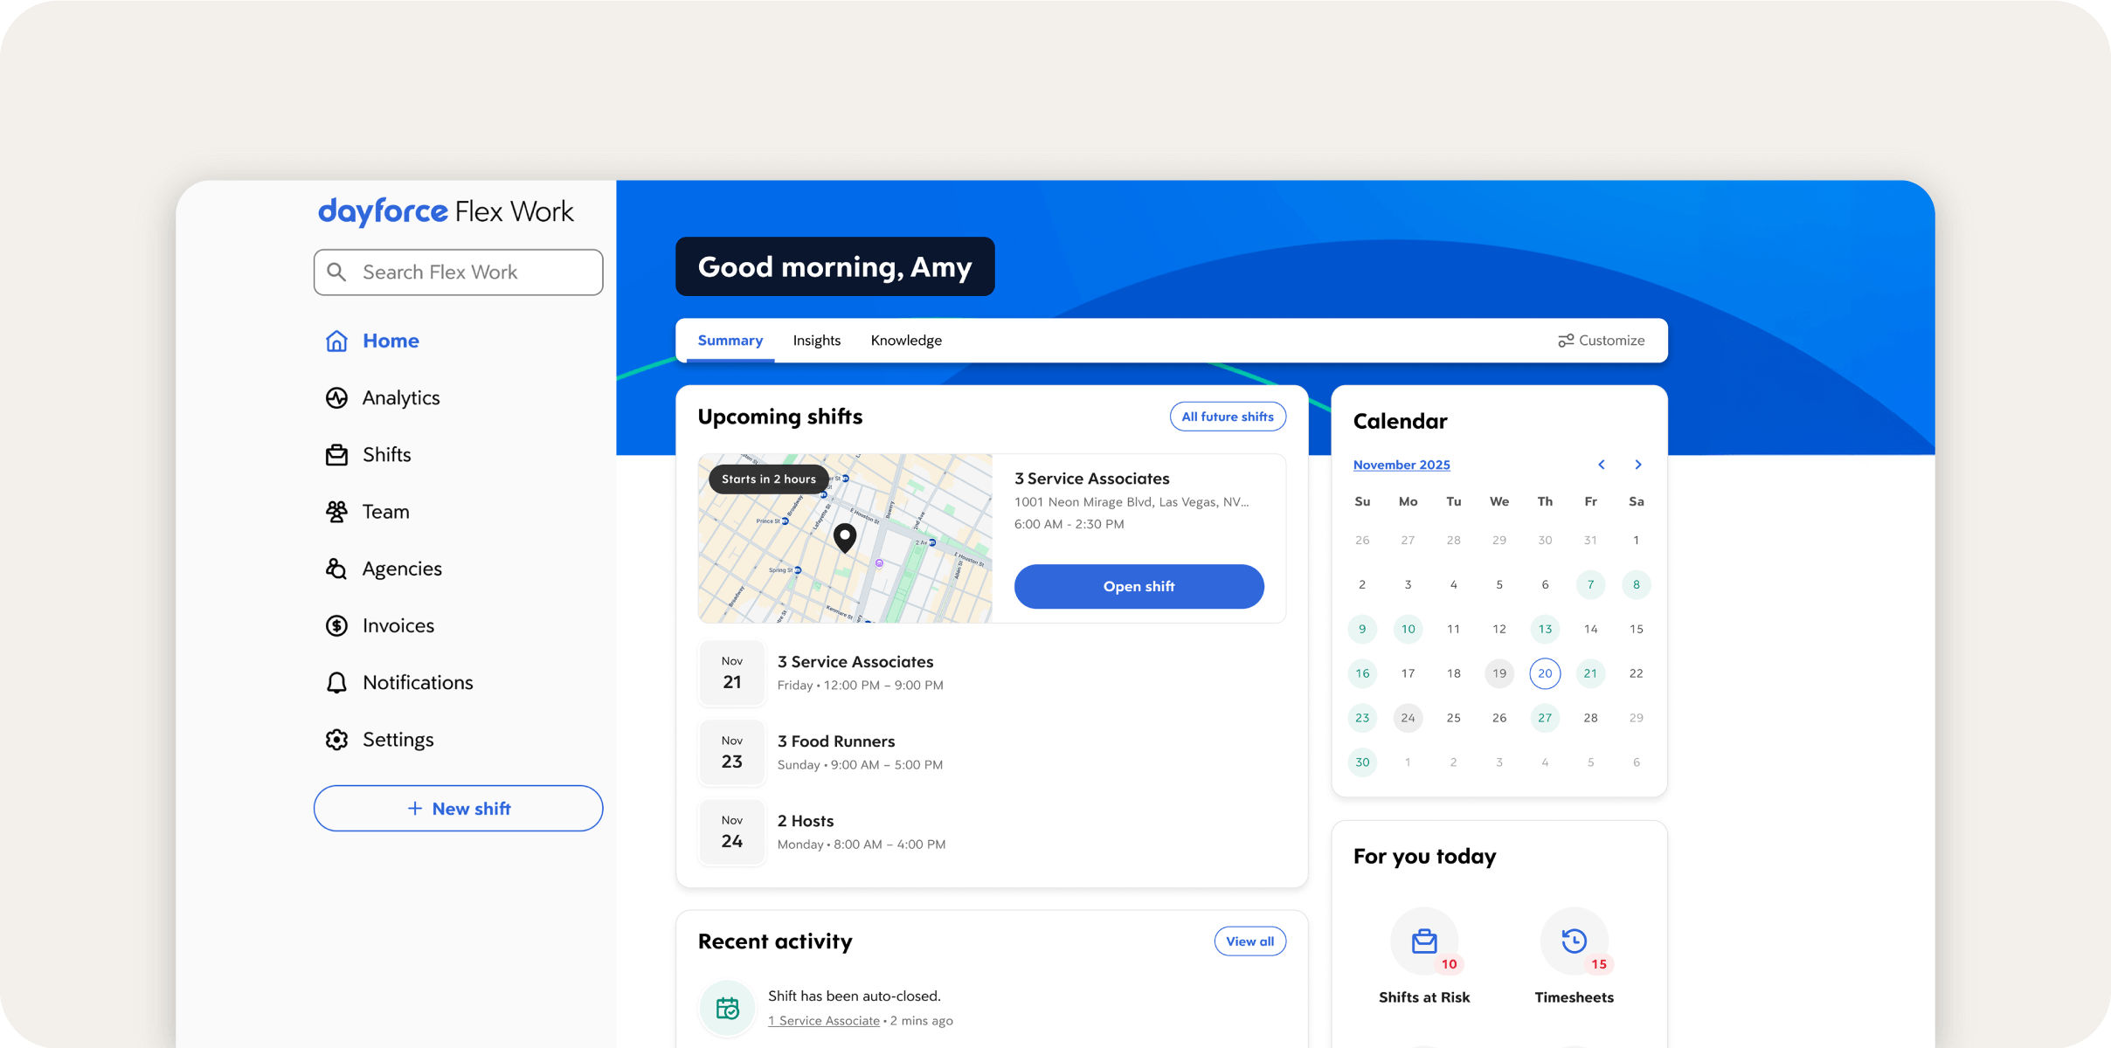The width and height of the screenshot is (2111, 1048).
Task: Click the Open shift button
Action: (x=1139, y=586)
